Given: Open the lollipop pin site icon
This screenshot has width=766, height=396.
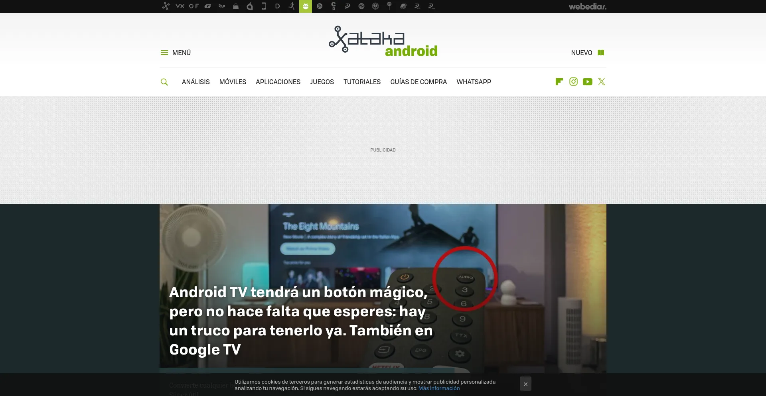Looking at the screenshot, I should click(x=389, y=6).
